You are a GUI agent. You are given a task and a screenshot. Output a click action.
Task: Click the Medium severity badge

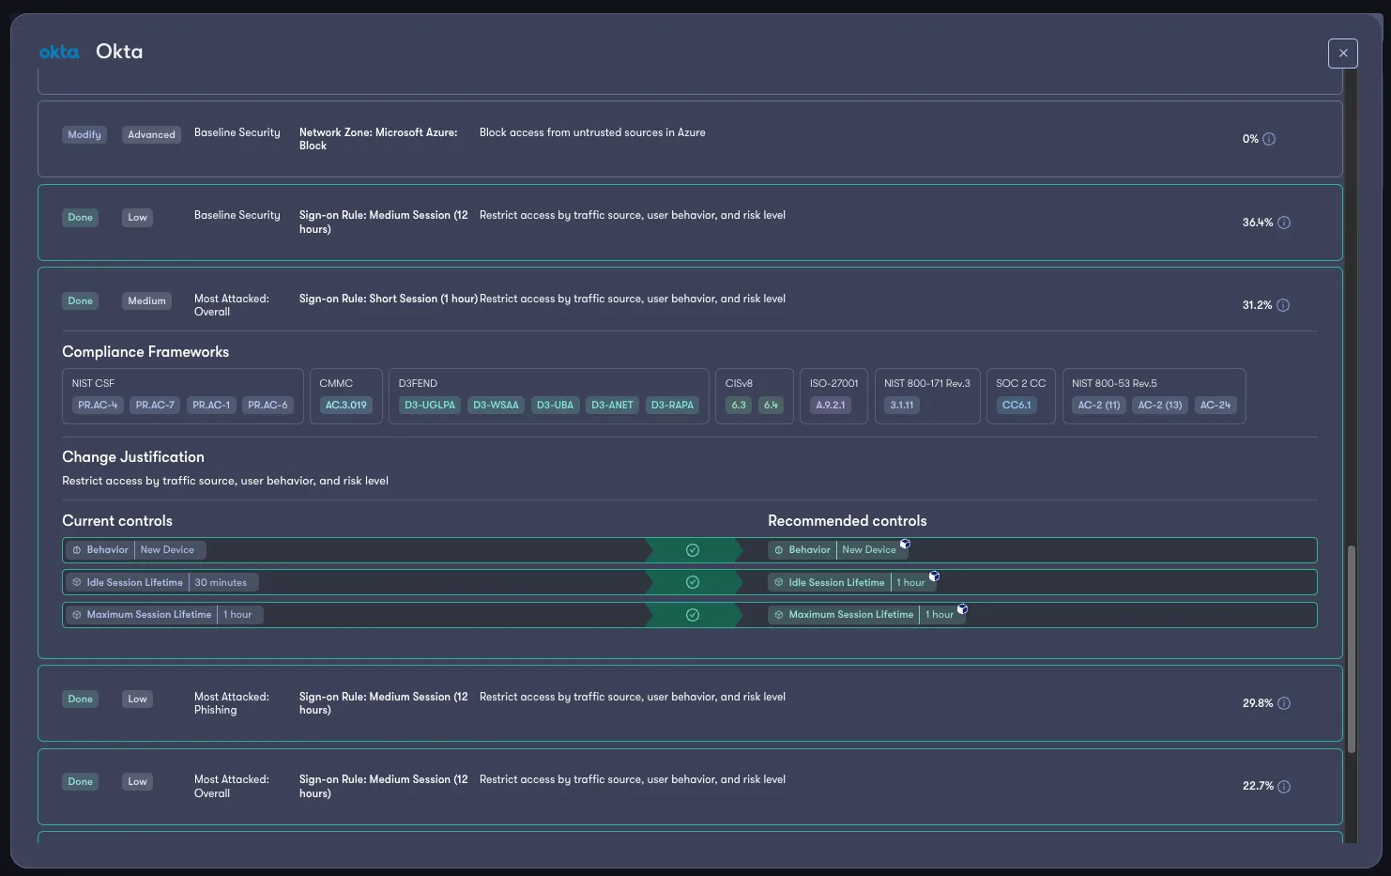[x=146, y=300]
